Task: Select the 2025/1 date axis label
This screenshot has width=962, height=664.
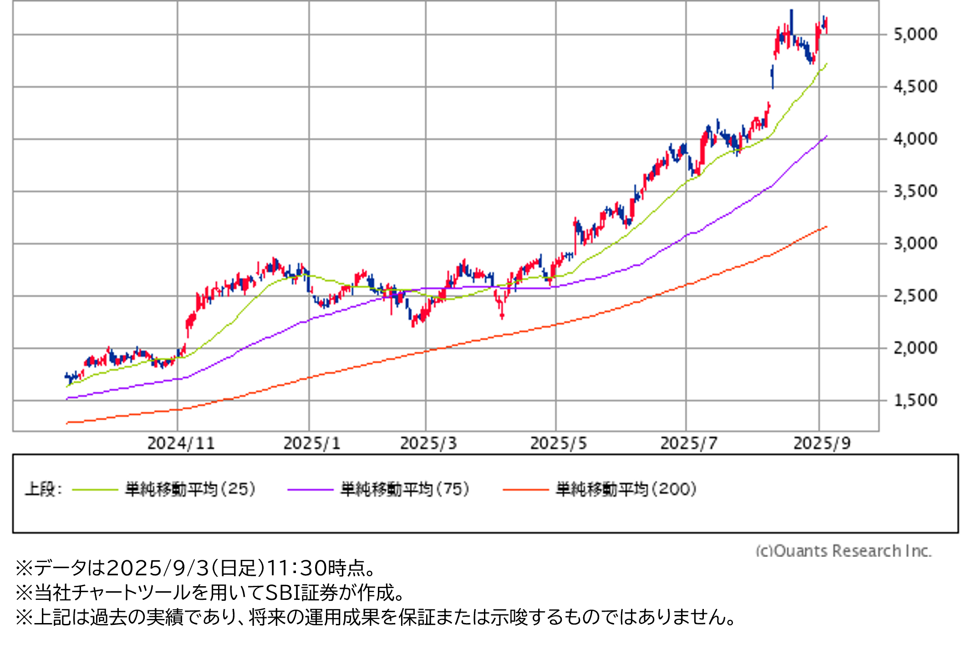Action: (312, 443)
